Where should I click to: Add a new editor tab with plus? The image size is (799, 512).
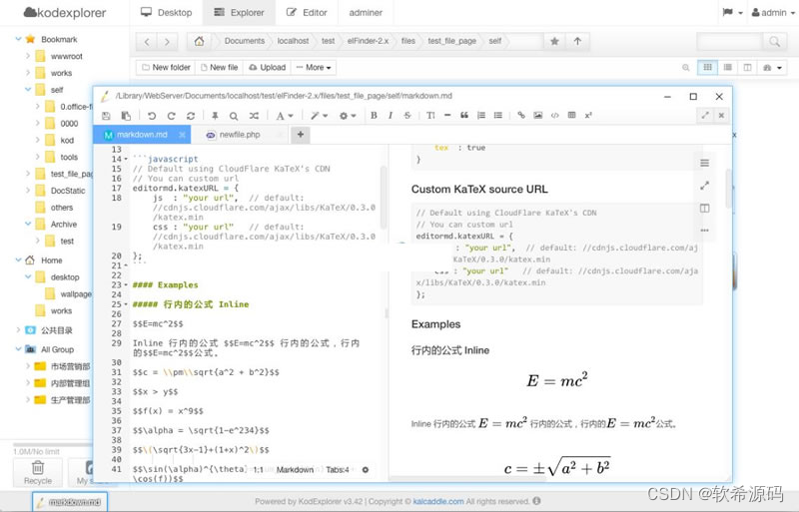301,135
